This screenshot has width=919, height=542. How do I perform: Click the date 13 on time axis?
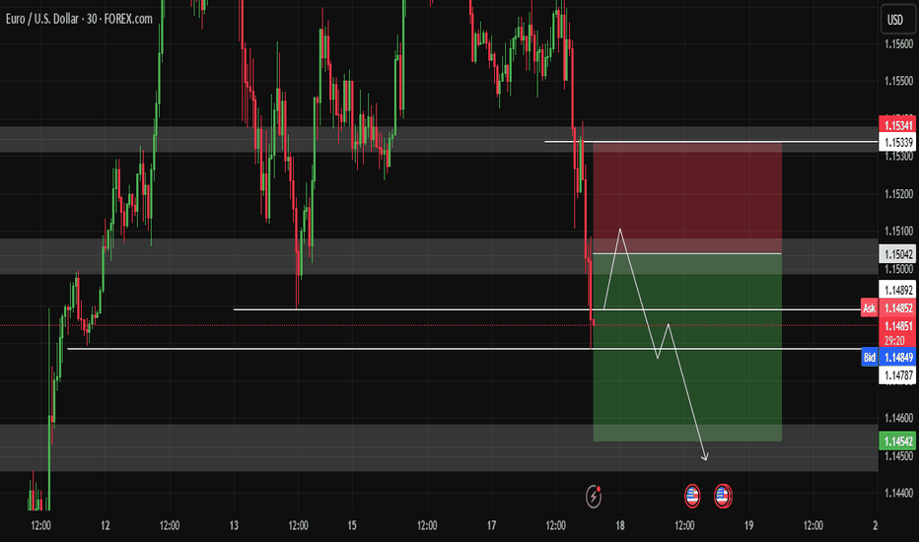point(234,525)
